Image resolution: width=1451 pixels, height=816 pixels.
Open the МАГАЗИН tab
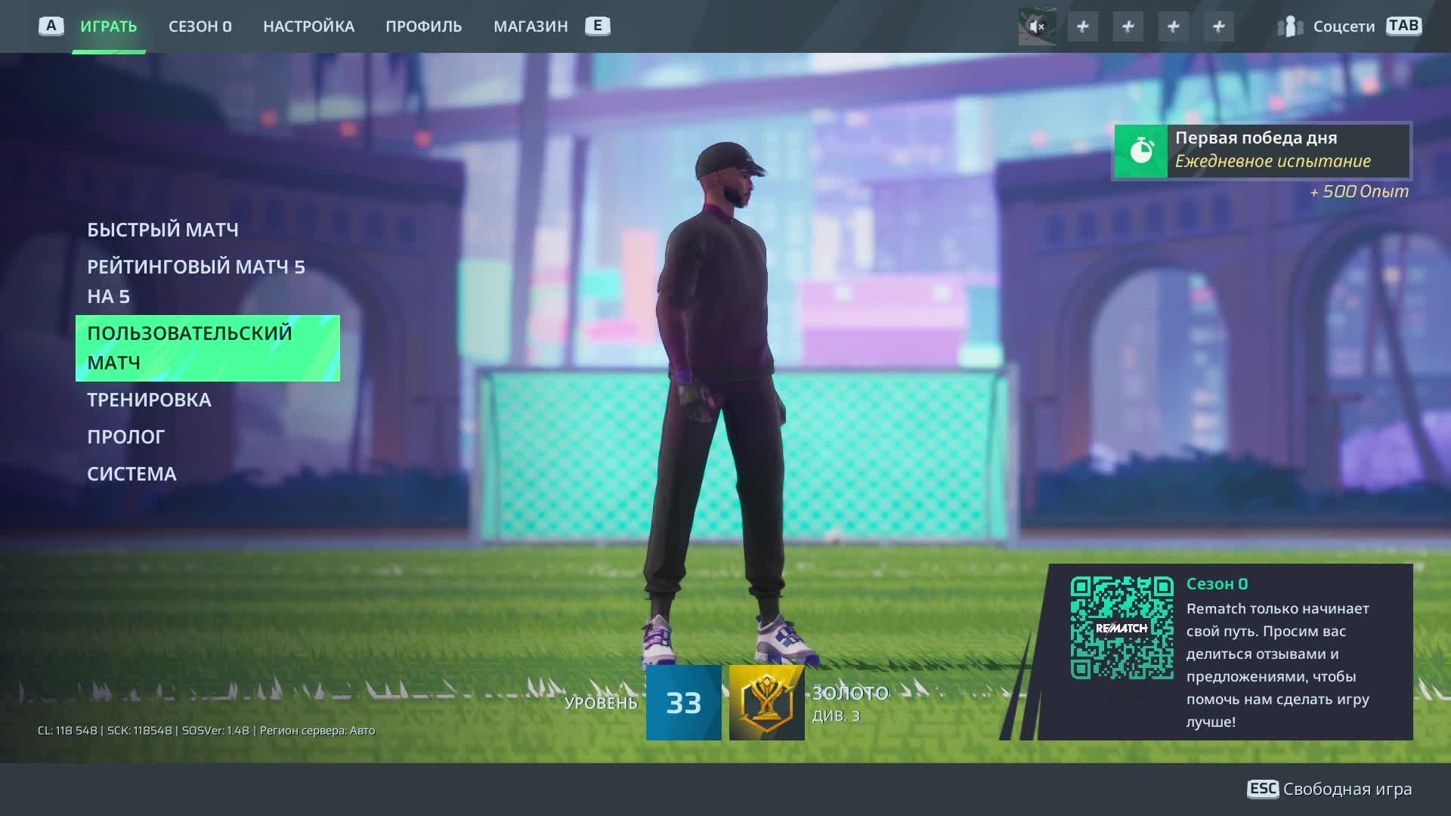[x=531, y=26]
